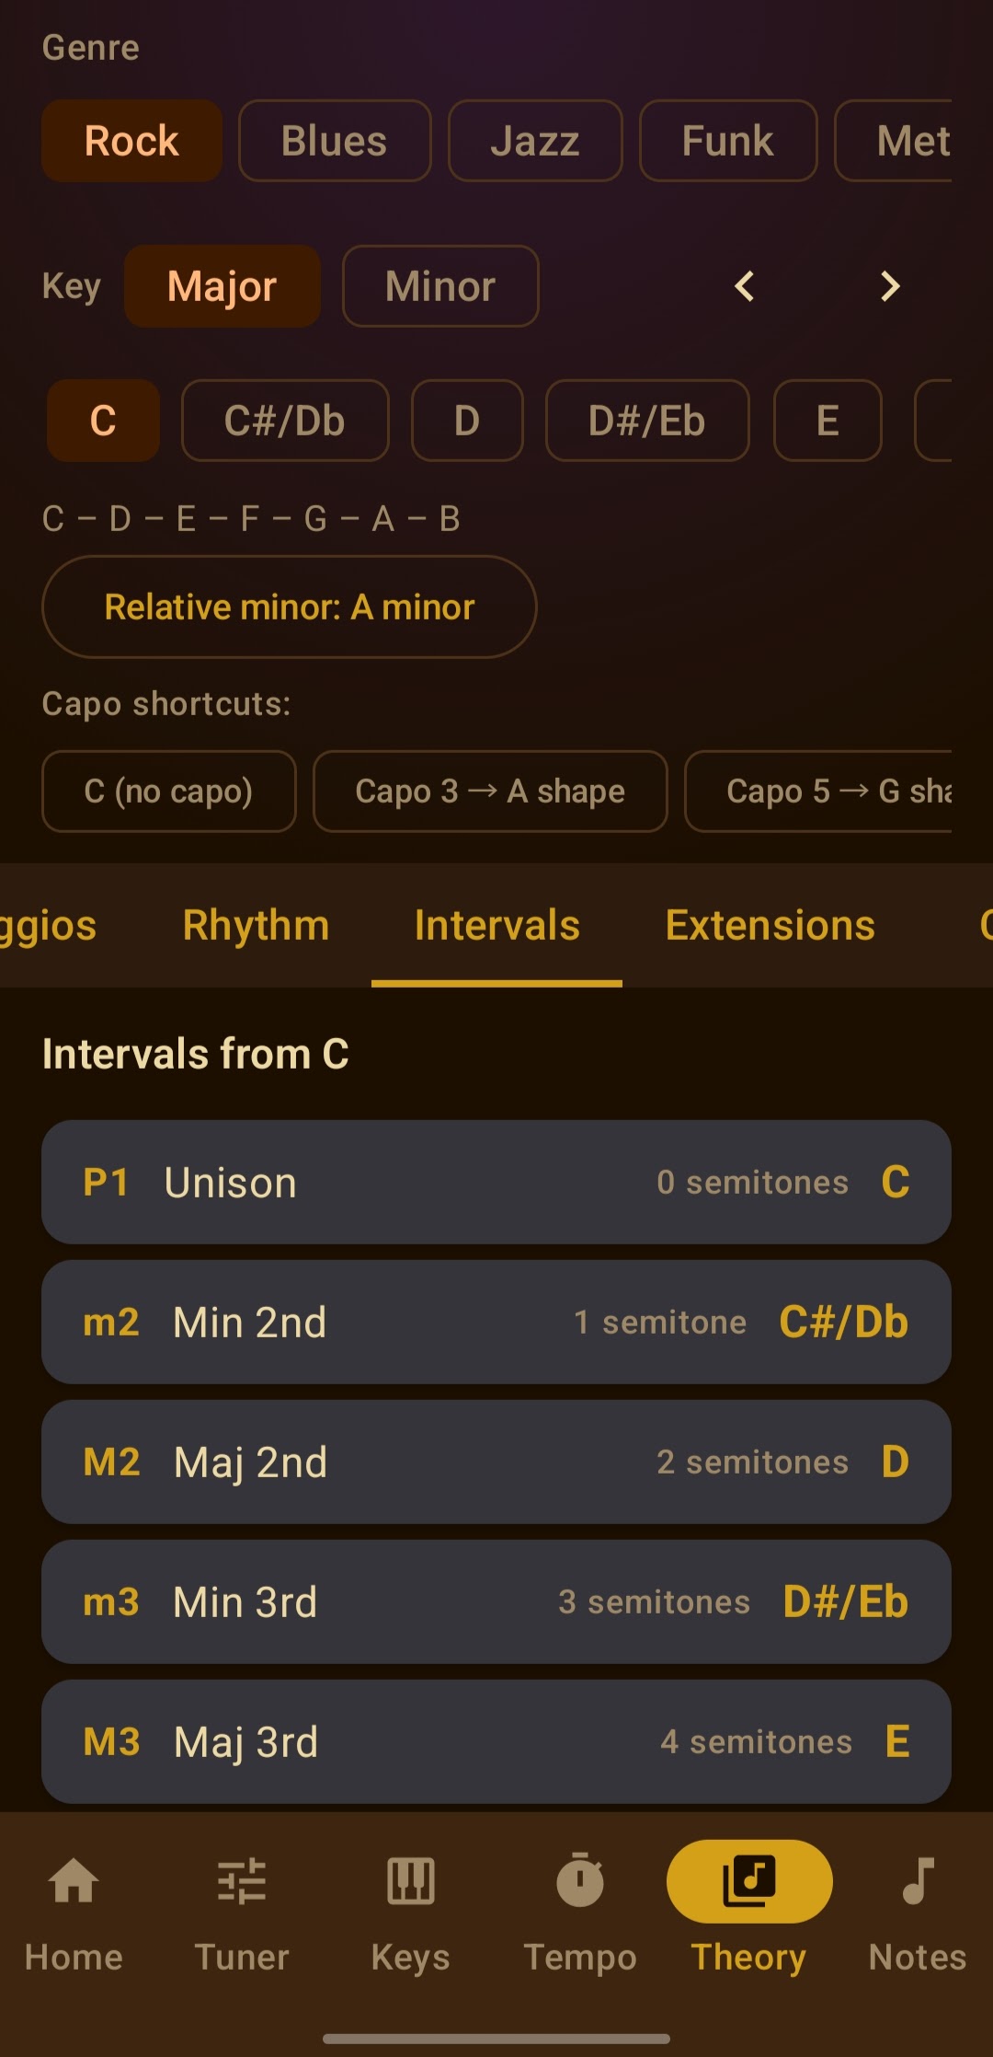The width and height of the screenshot is (993, 2057).
Task: Select the Major key mode
Action: (223, 286)
